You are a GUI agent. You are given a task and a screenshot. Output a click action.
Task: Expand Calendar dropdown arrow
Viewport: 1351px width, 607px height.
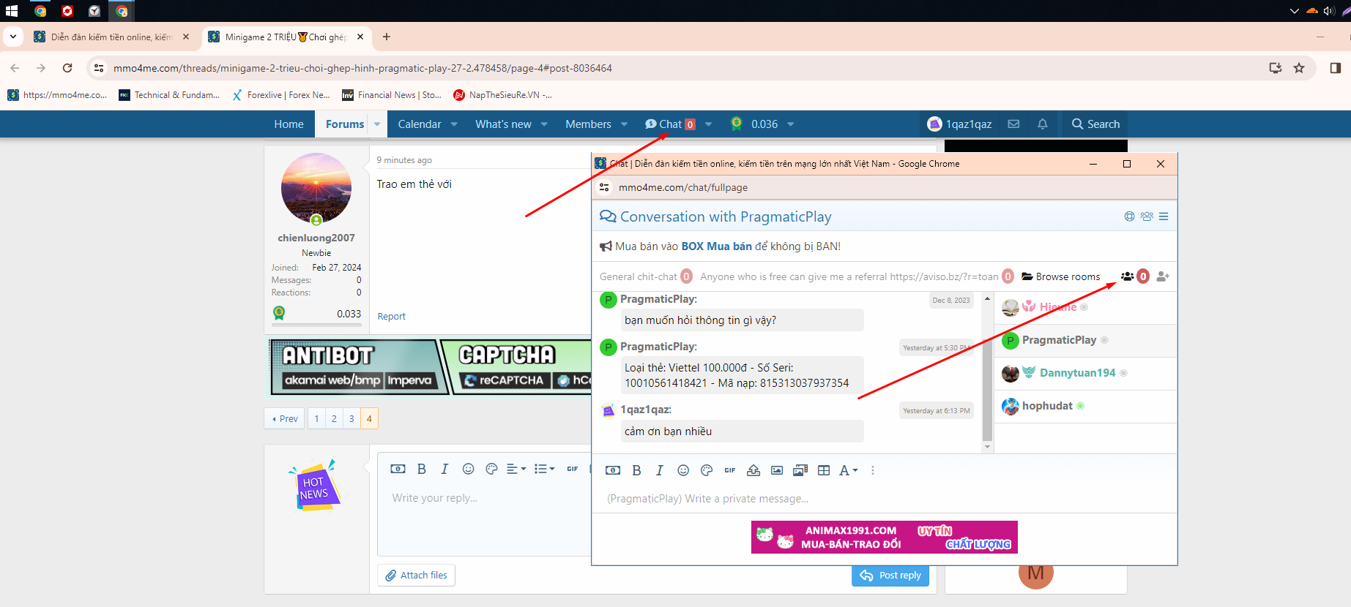454,124
